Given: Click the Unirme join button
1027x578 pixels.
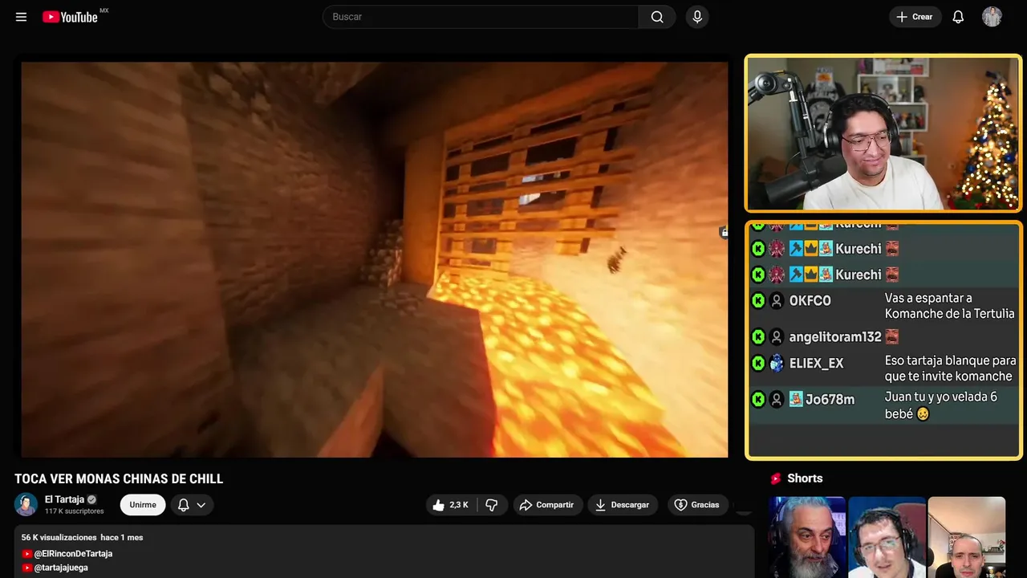Looking at the screenshot, I should pos(143,505).
